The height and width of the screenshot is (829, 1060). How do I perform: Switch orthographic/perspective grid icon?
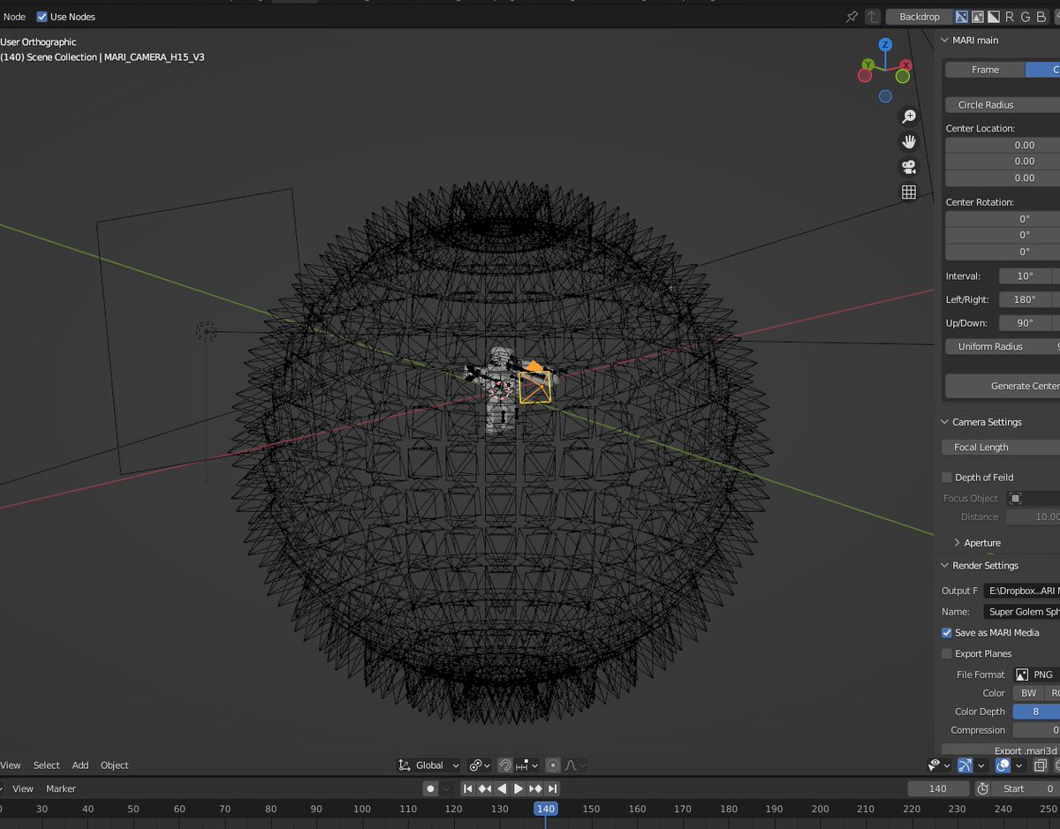click(x=908, y=192)
